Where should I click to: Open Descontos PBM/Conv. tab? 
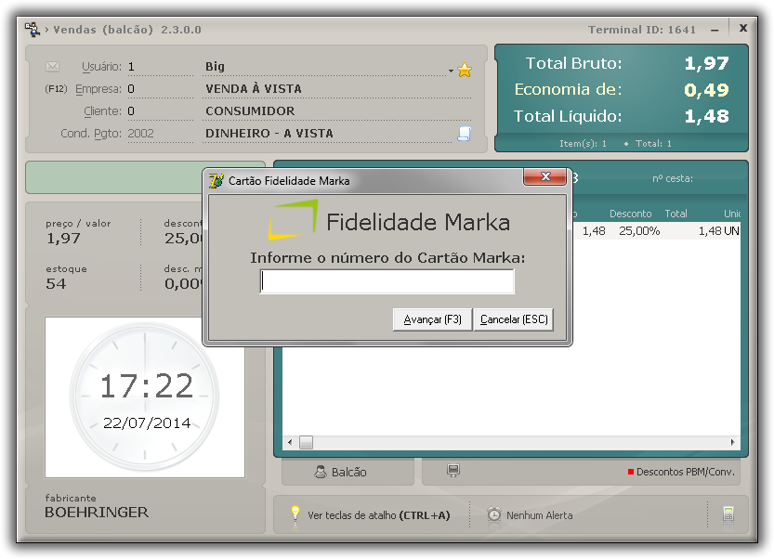coord(681,472)
